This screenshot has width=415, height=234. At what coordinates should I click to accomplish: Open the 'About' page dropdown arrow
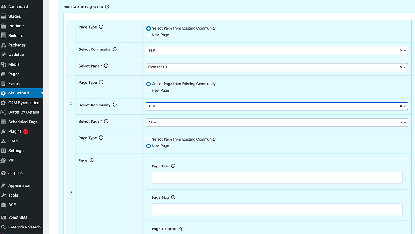tap(405, 123)
